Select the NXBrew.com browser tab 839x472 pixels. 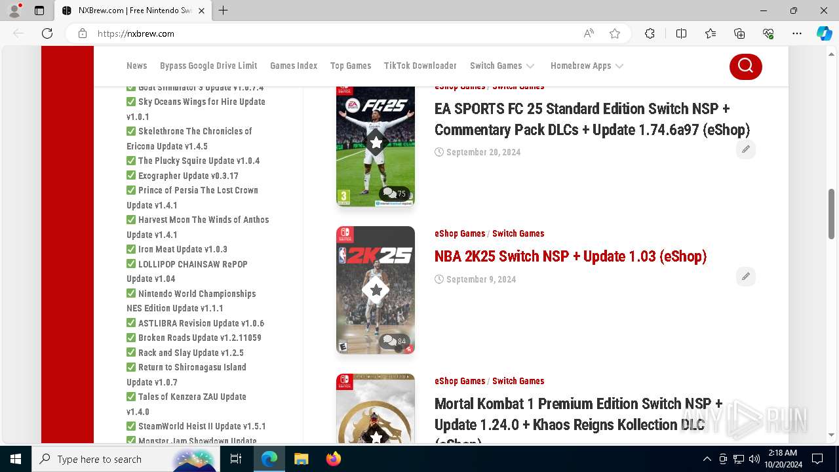tap(134, 10)
